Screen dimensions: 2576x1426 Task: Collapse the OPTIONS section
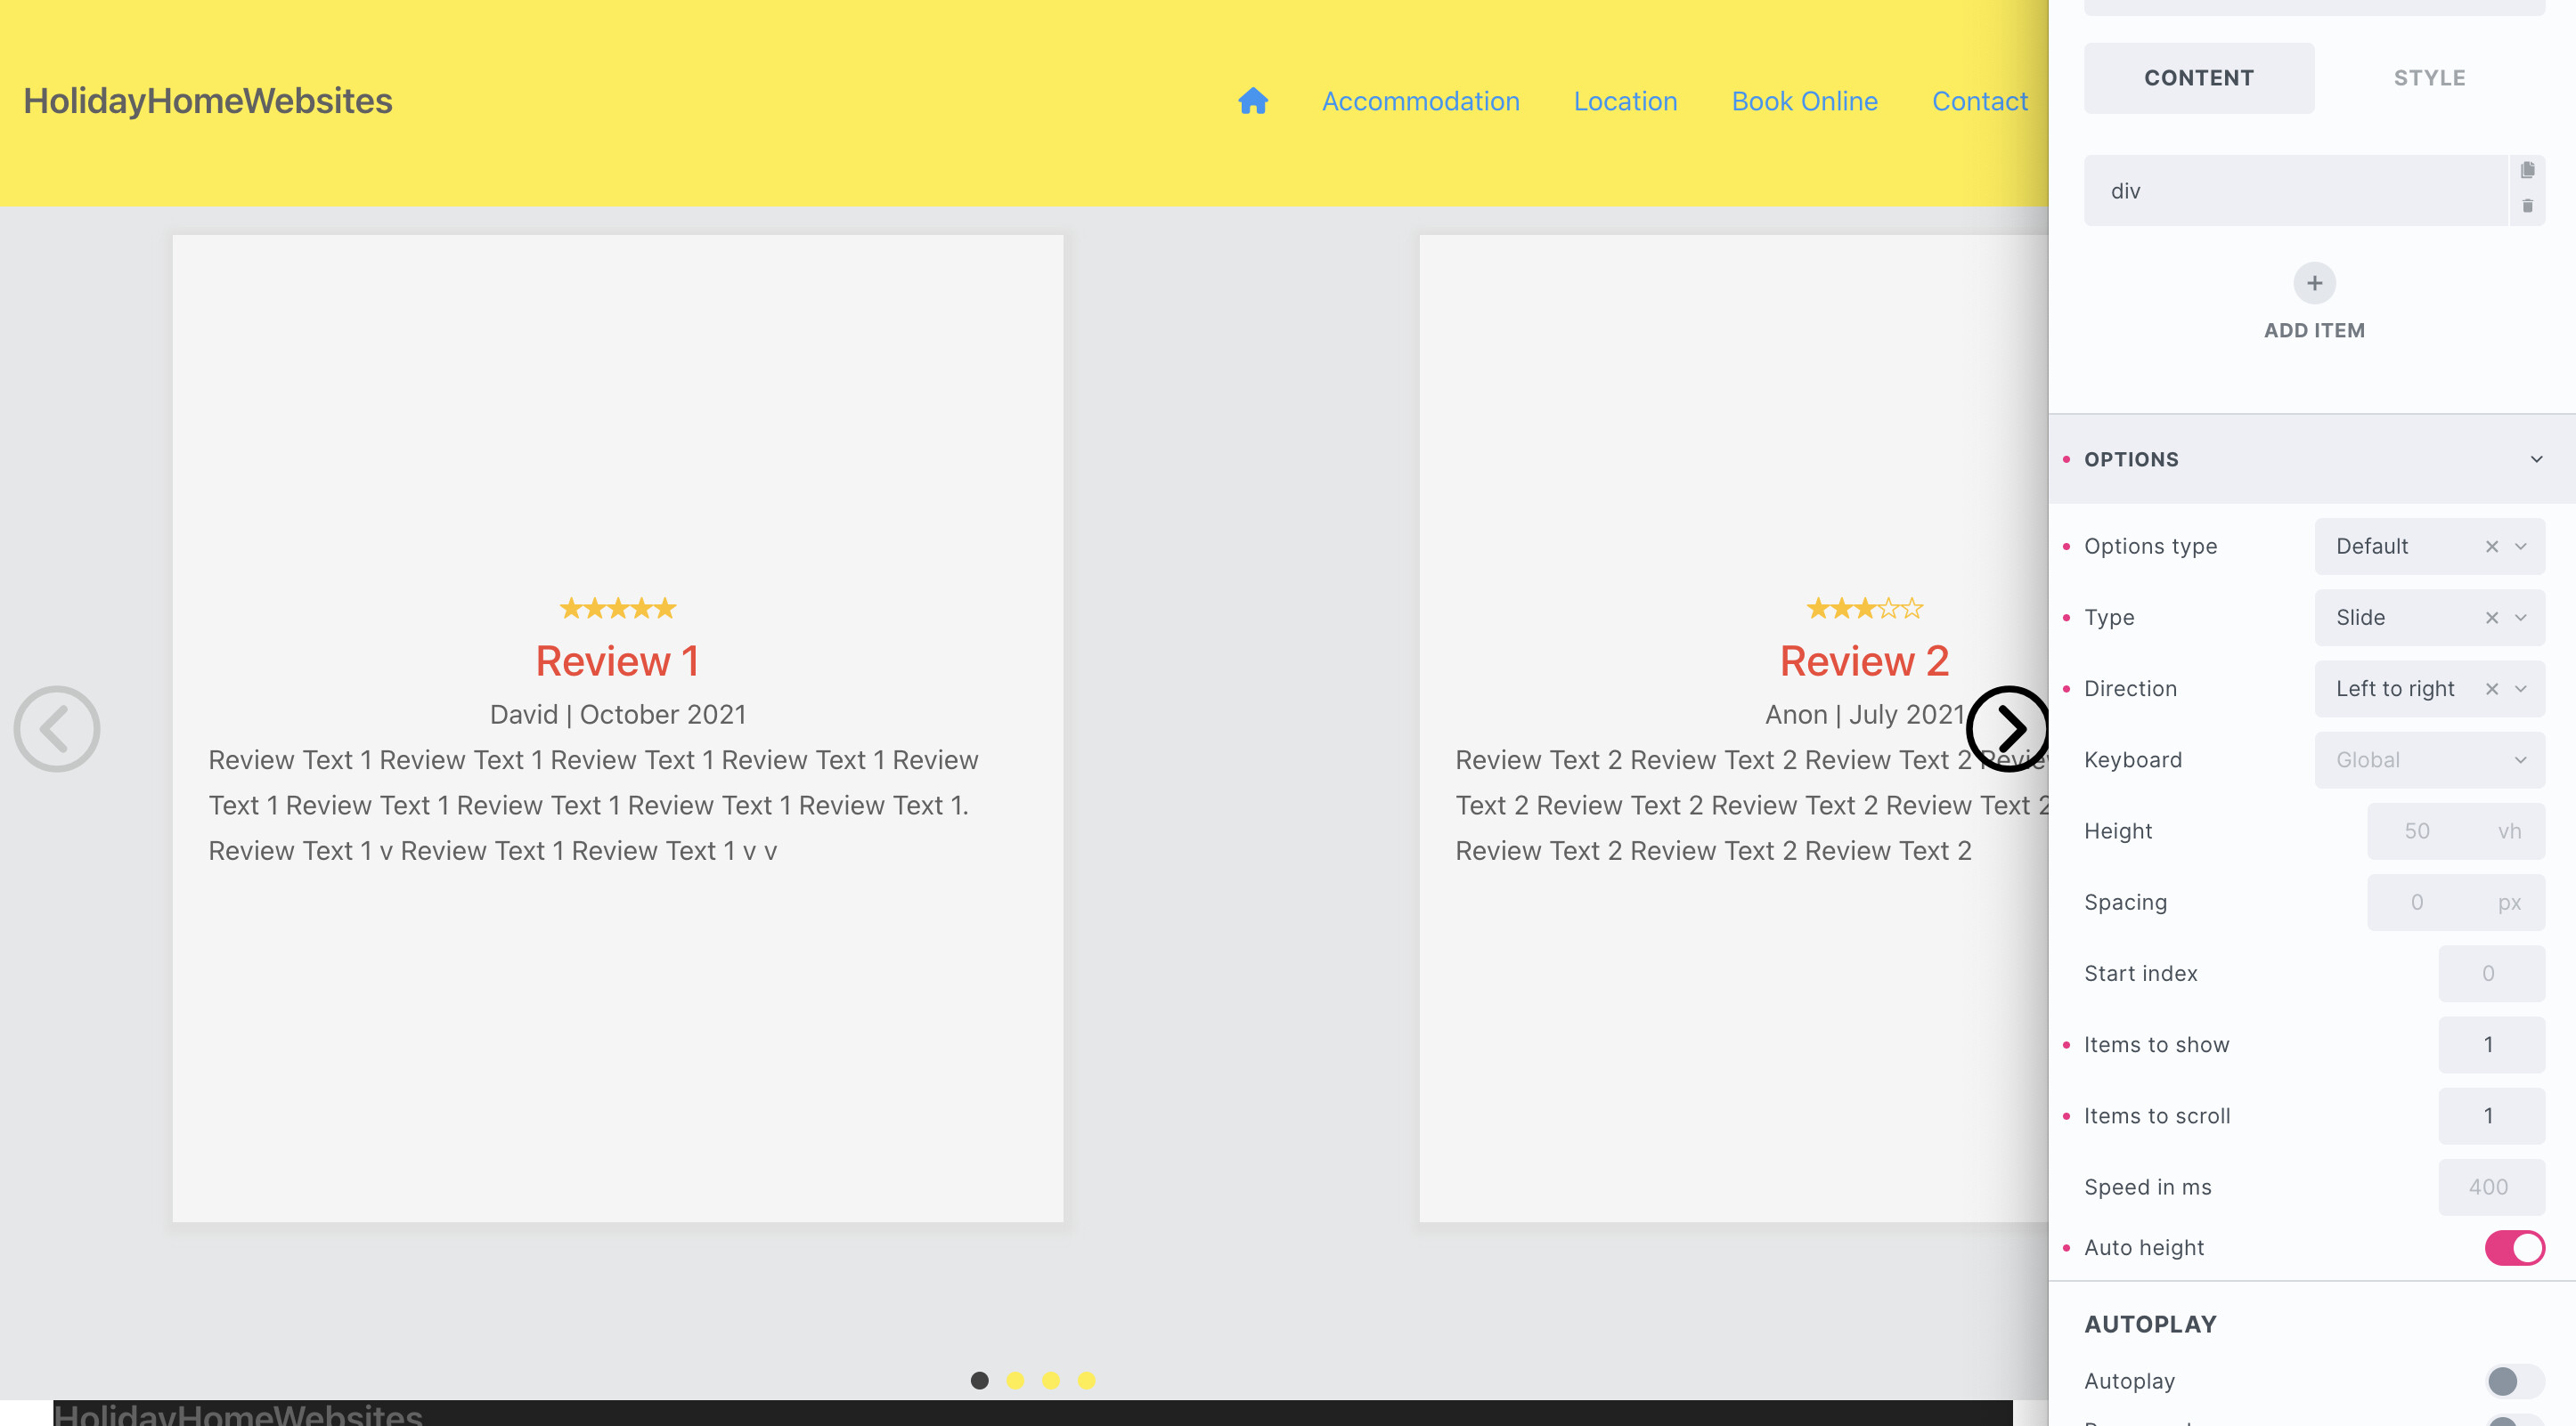pyautogui.click(x=2536, y=459)
